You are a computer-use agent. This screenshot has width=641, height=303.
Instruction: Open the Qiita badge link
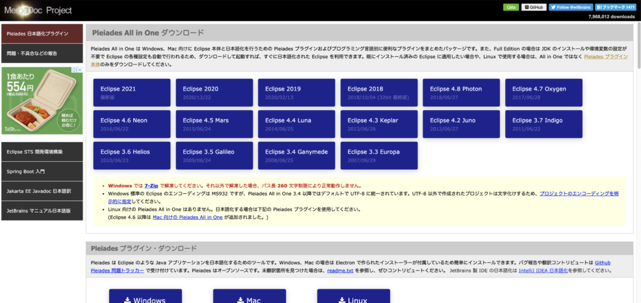511,7
